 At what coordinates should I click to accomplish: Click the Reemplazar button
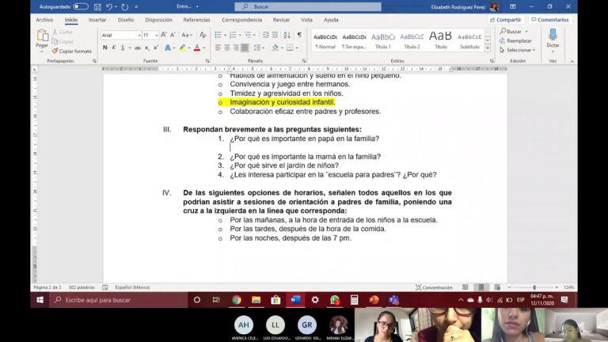point(515,40)
